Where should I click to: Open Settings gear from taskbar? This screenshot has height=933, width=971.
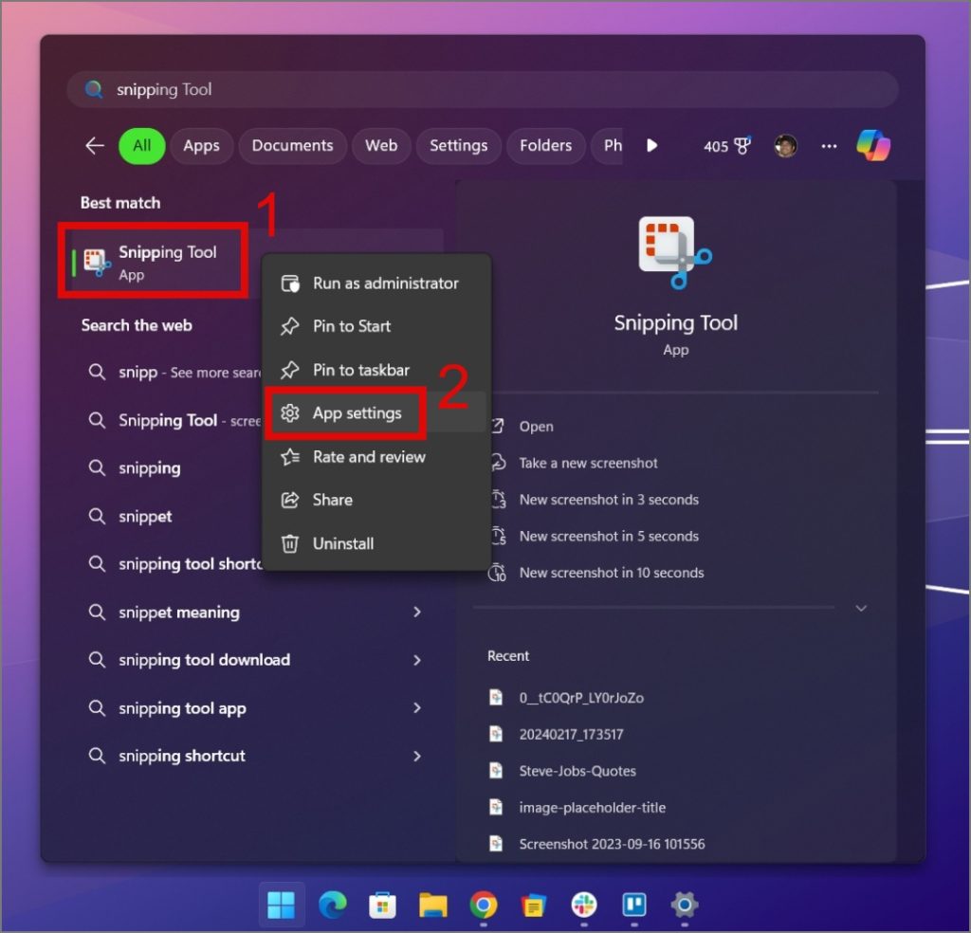click(685, 905)
